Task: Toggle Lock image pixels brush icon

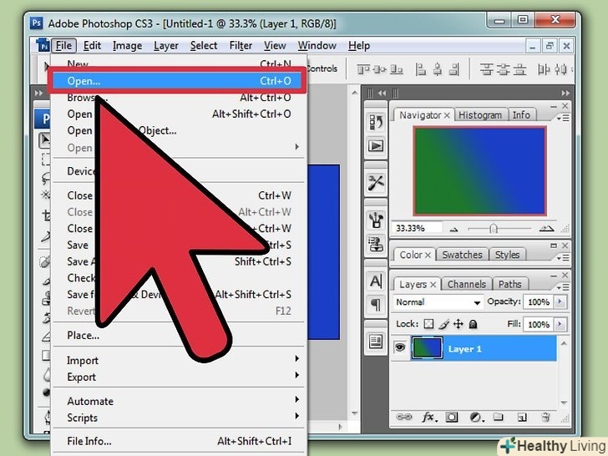Action: click(x=443, y=324)
